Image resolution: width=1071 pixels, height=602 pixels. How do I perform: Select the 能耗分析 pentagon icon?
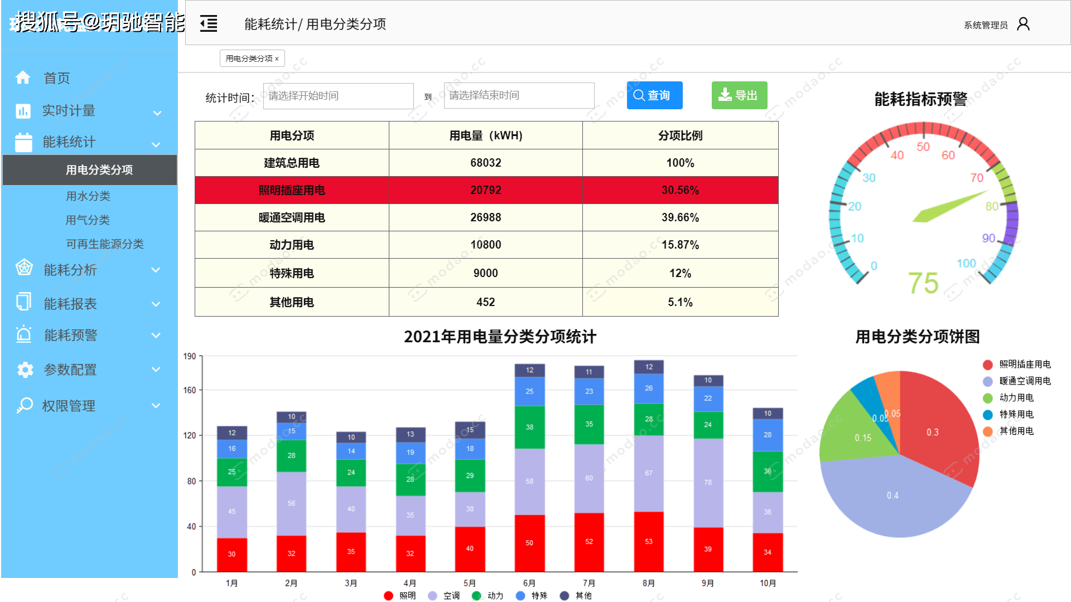click(23, 270)
